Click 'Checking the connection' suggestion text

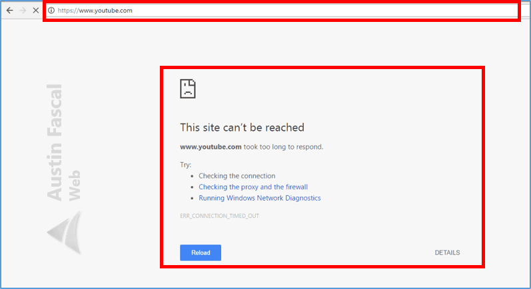pos(237,176)
